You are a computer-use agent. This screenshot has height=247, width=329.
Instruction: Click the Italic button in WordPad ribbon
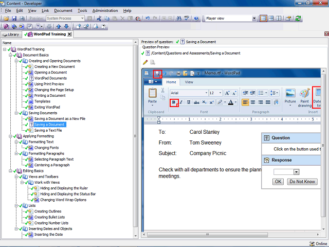[181, 102]
